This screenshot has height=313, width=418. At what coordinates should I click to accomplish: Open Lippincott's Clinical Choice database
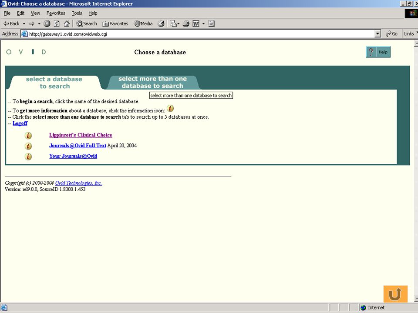tap(81, 135)
